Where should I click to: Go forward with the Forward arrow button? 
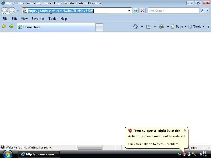coord(12,11)
